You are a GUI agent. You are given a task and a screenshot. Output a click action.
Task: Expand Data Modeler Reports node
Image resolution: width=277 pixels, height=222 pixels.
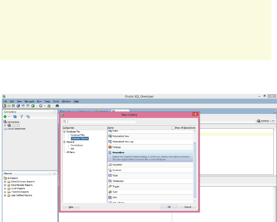click(x=5, y=185)
